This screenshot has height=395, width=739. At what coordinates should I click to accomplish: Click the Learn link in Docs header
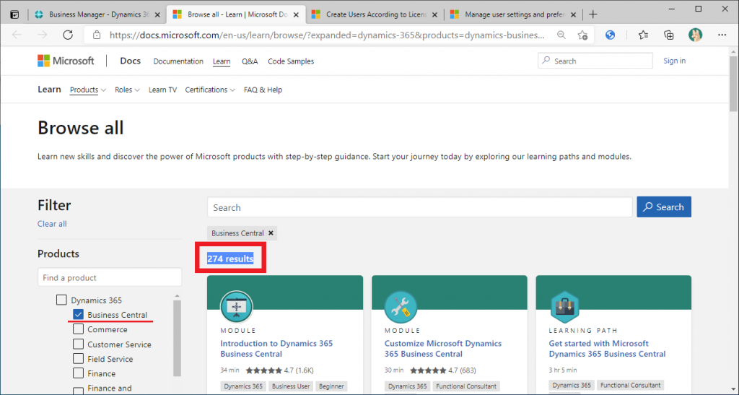222,61
